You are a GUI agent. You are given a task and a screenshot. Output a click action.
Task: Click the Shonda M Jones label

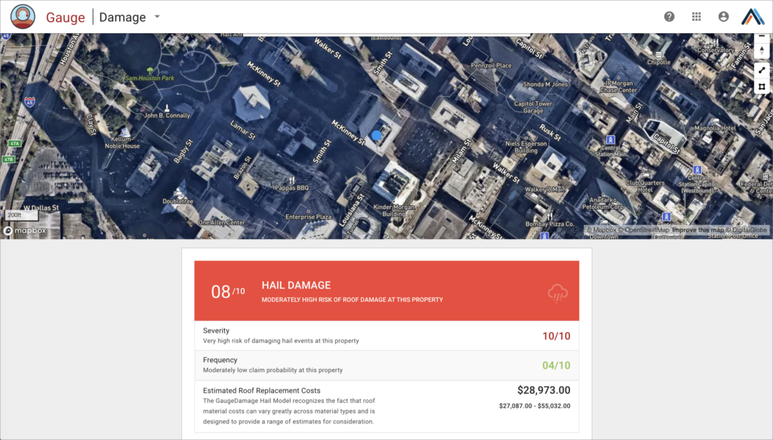[545, 85]
